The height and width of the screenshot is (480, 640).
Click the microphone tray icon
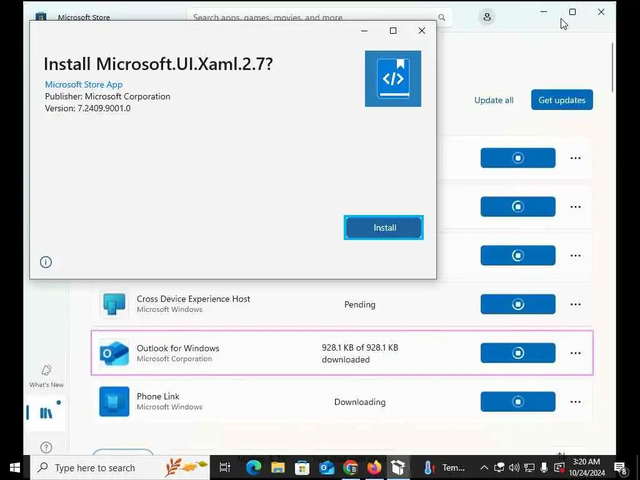click(x=544, y=467)
